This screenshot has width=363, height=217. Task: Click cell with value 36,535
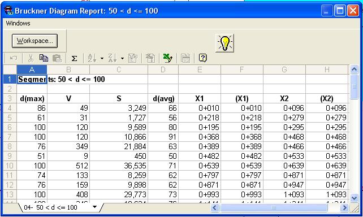[119, 166]
